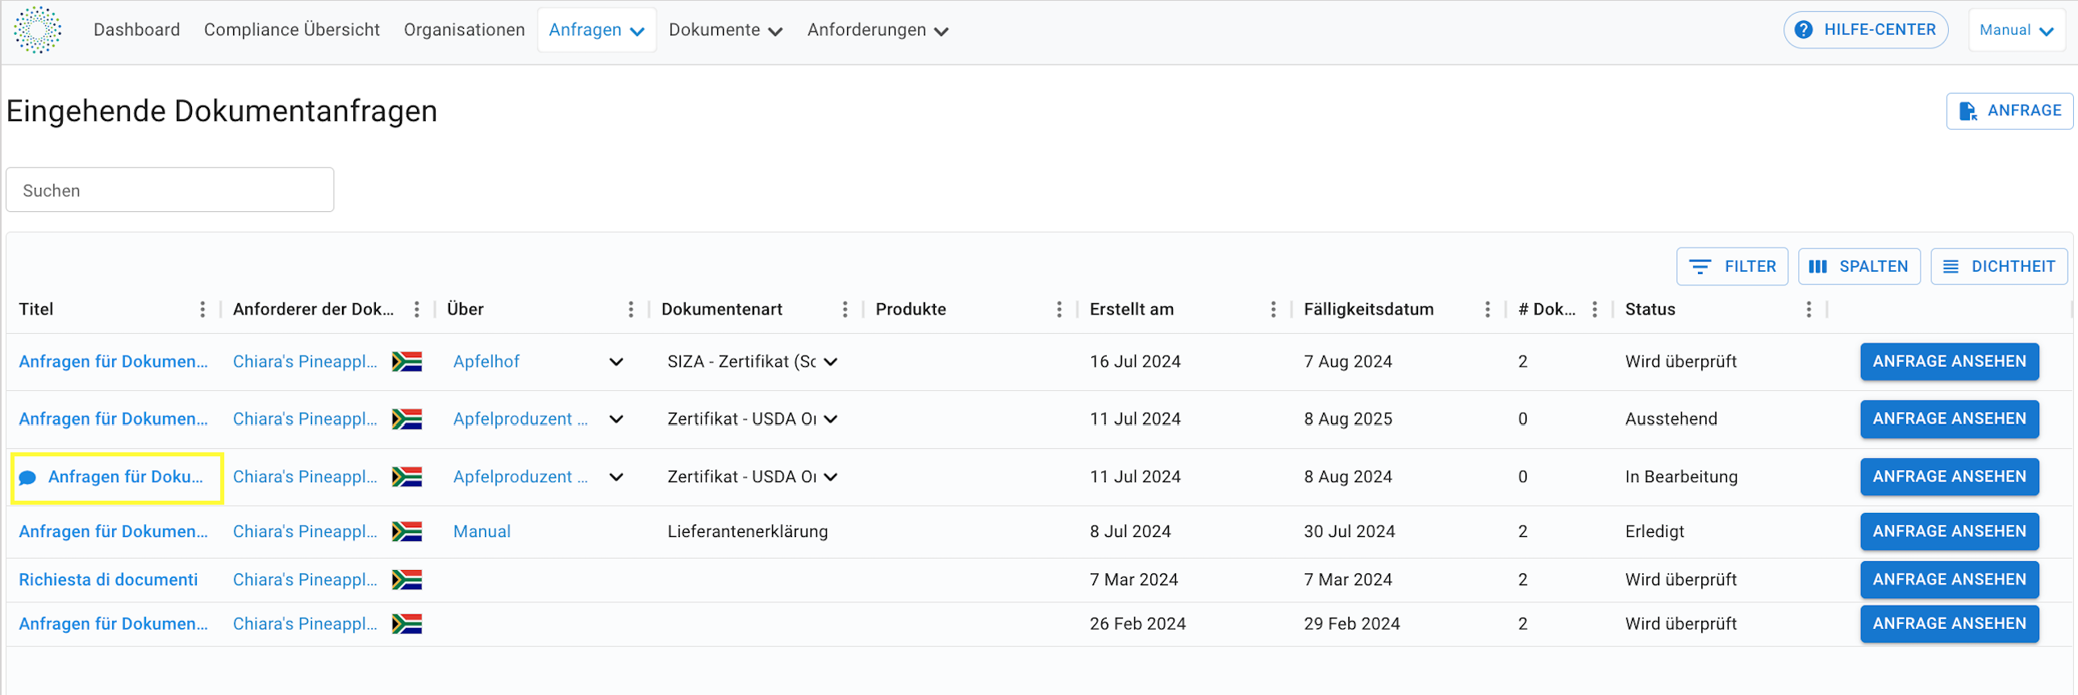Image resolution: width=2078 pixels, height=695 pixels.
Task: Click the Erledigt status cell
Action: 1654,532
